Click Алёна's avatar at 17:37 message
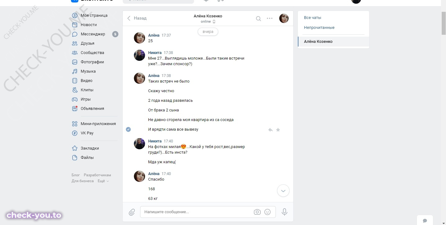 click(139, 38)
